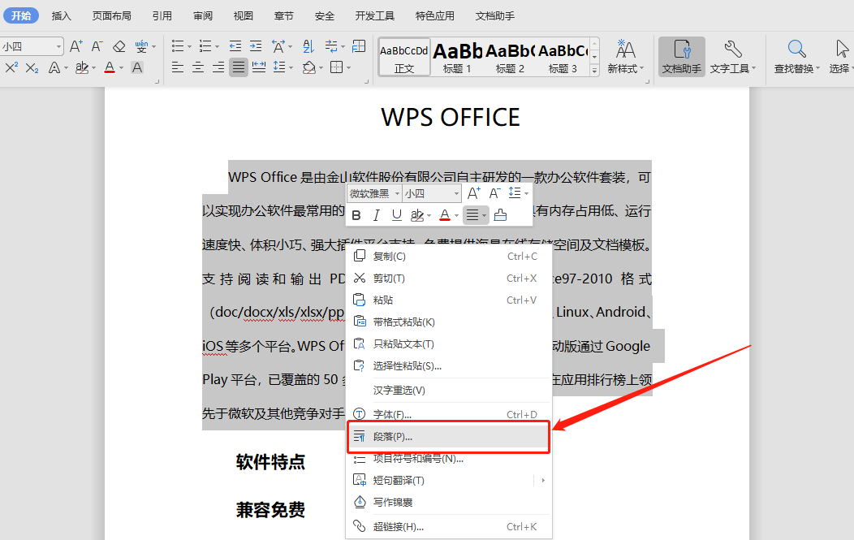Screen dimensions: 854x540
Task: Click the A-Z sort icon
Action: click(308, 46)
